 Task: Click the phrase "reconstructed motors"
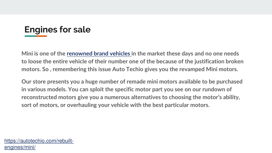pyautogui.click(x=49, y=97)
